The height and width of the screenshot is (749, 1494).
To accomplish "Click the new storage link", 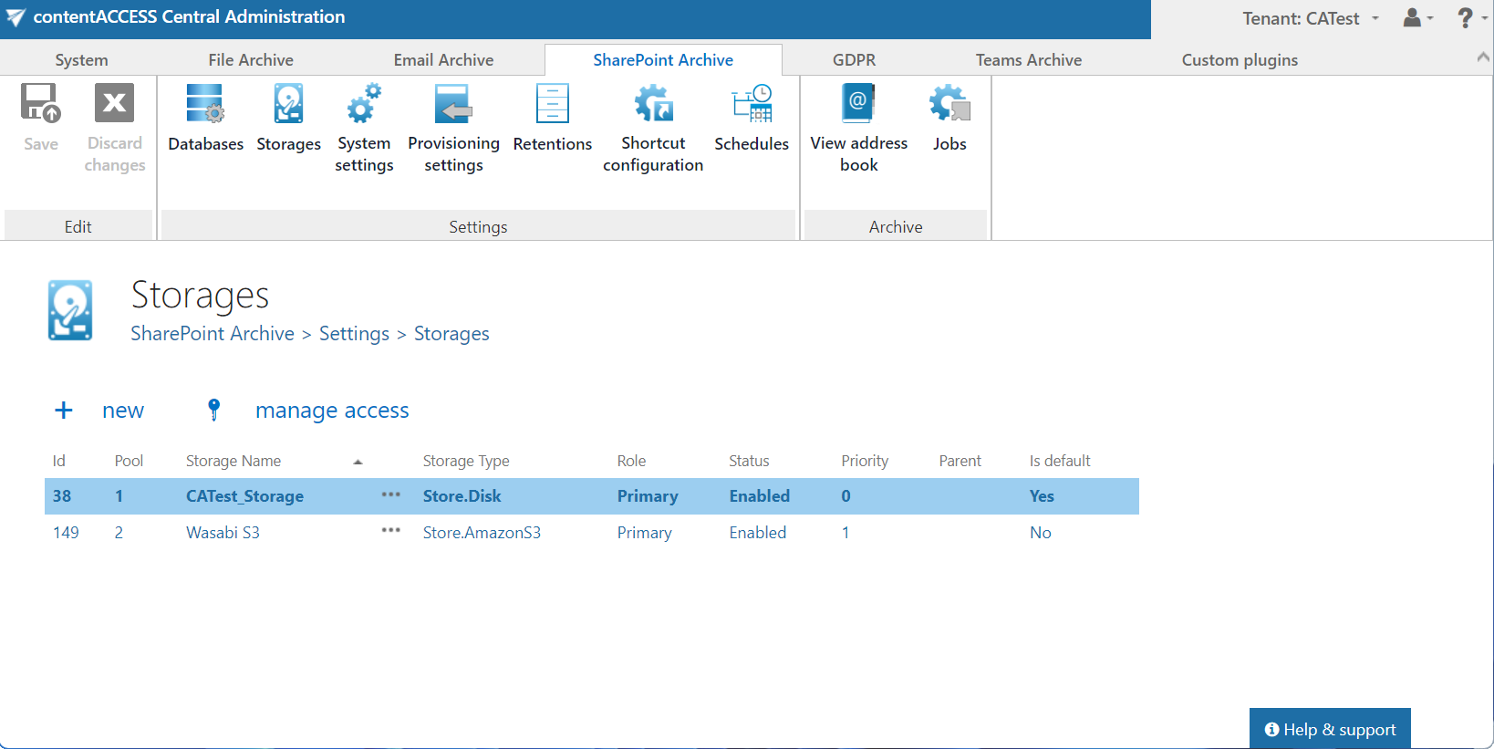I will 123,411.
